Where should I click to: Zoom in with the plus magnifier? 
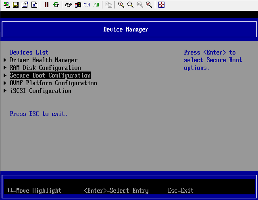tap(121, 5)
